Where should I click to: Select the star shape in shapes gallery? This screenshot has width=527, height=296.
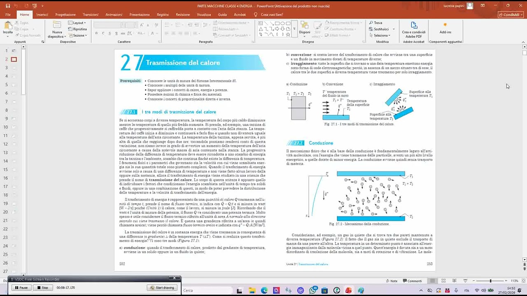[288, 34]
